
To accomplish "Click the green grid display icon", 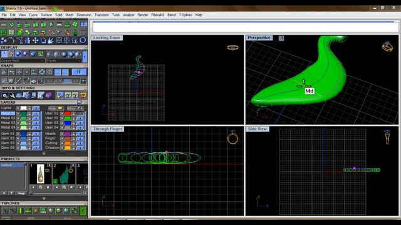I will [41, 54].
